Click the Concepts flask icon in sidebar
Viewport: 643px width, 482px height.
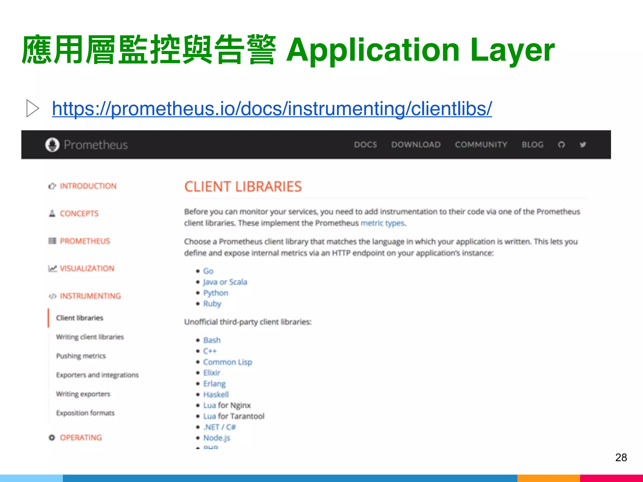(52, 213)
